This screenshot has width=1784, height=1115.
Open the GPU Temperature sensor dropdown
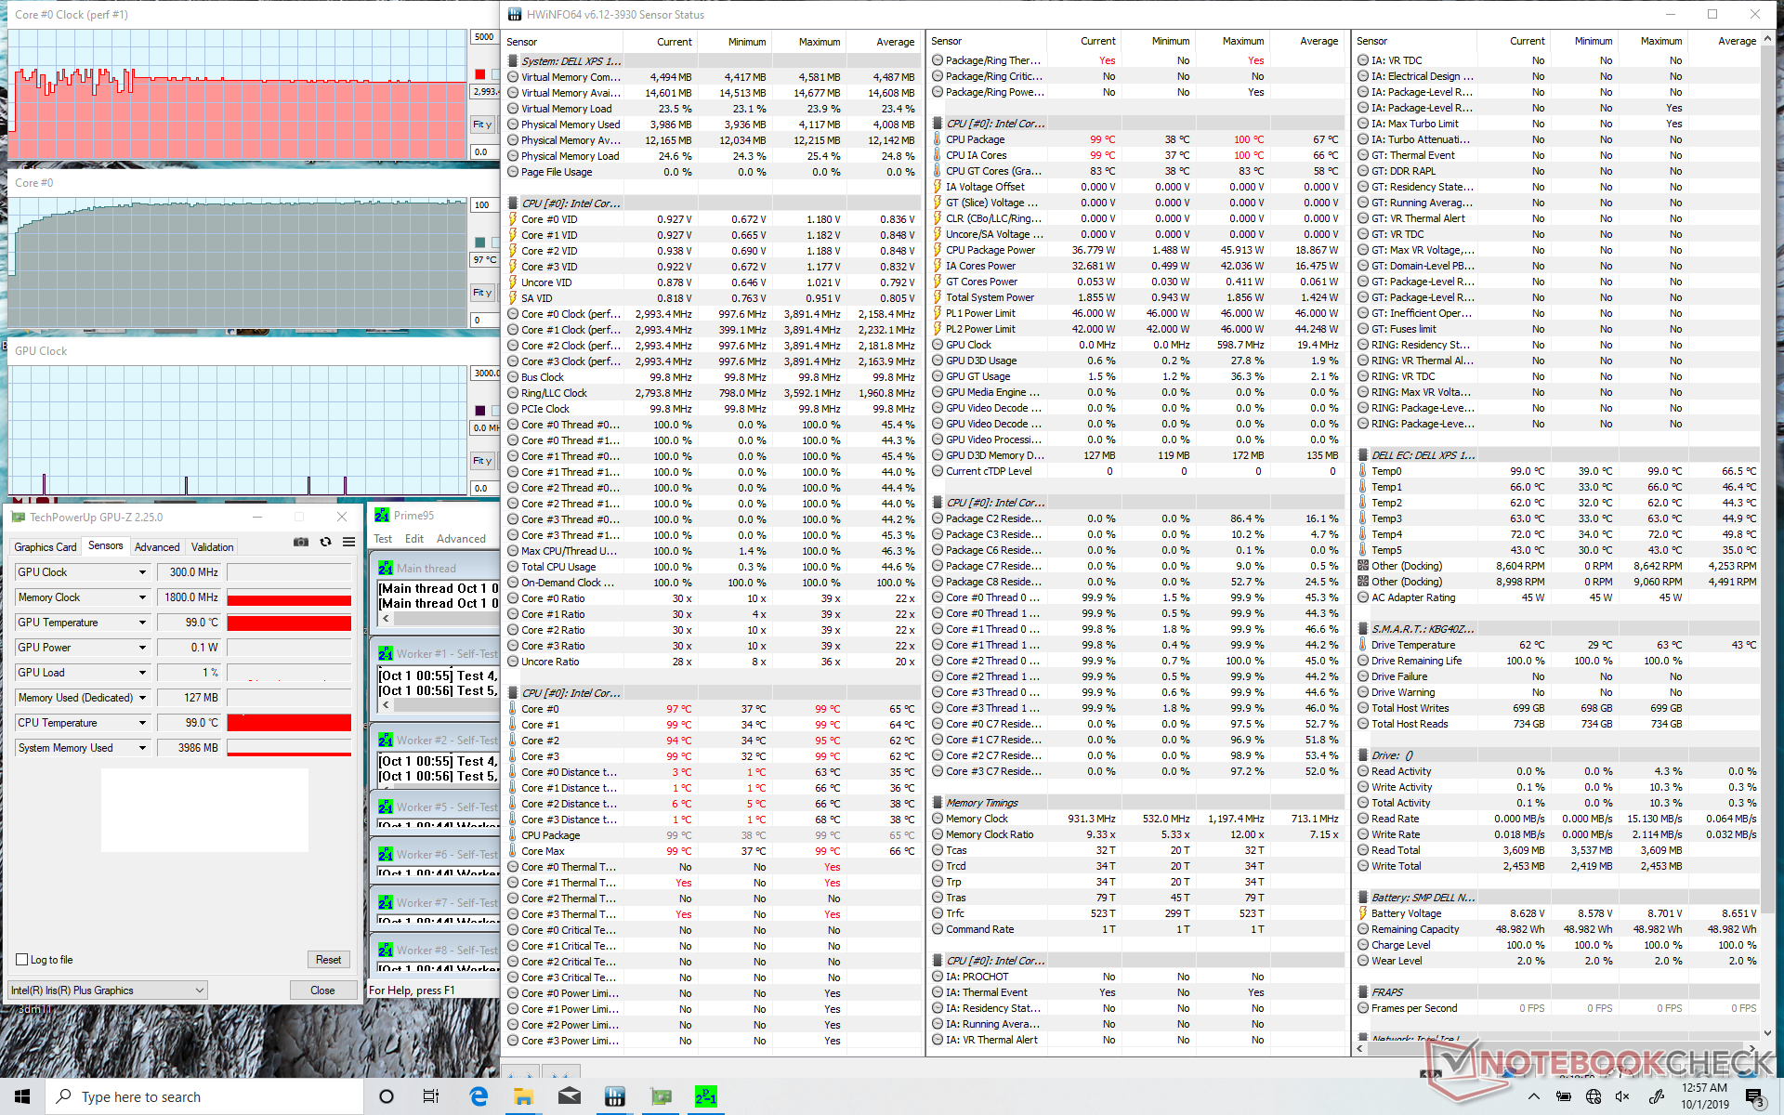[x=142, y=623]
